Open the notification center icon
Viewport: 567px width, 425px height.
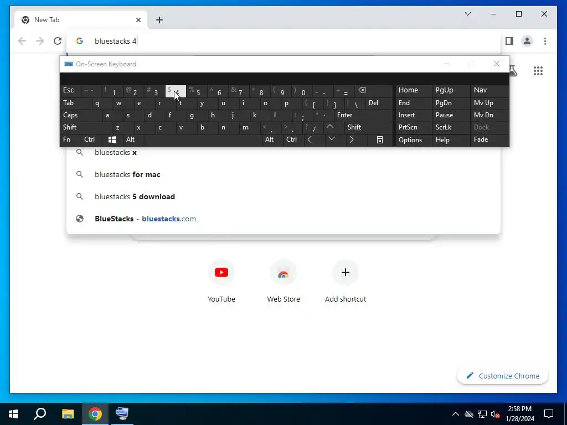tap(549, 414)
